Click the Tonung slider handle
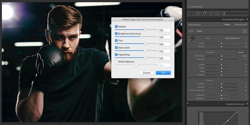250x125 pixels. click(x=222, y=47)
